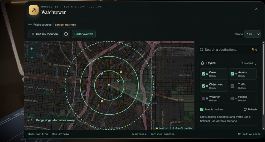Click the blue V asset marker on map
Screen dimensions: 265x142
point(102,74)
